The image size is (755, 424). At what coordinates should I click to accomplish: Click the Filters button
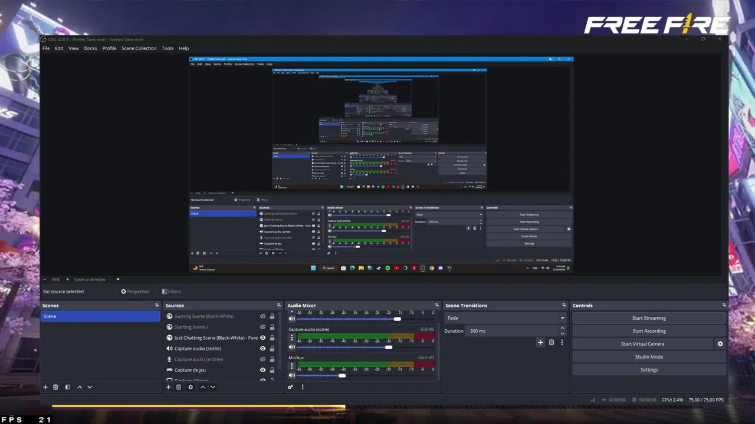[x=171, y=291]
